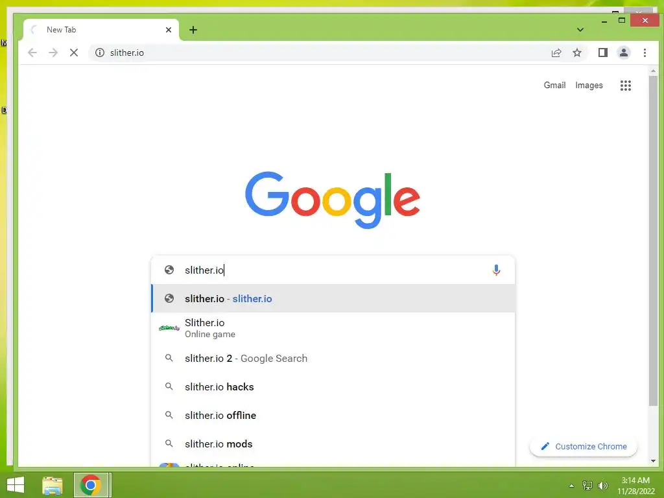Choose Slither.io Online game suggestion
664x498 pixels.
tap(333, 327)
